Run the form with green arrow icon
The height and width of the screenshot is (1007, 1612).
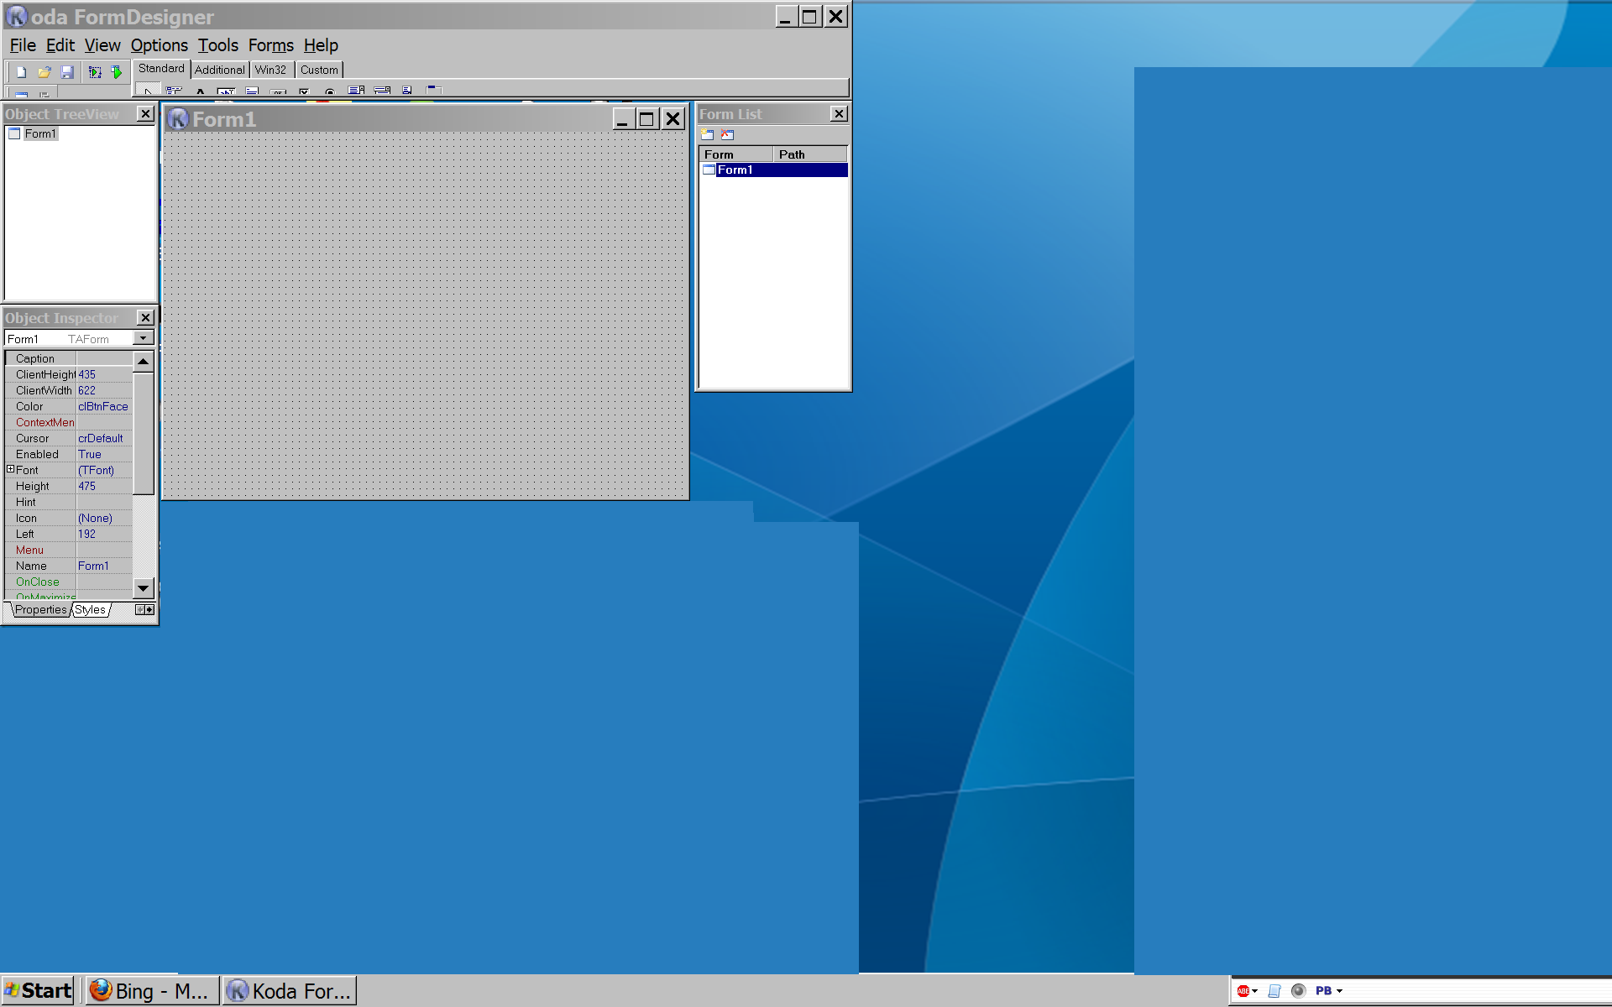pos(117,72)
